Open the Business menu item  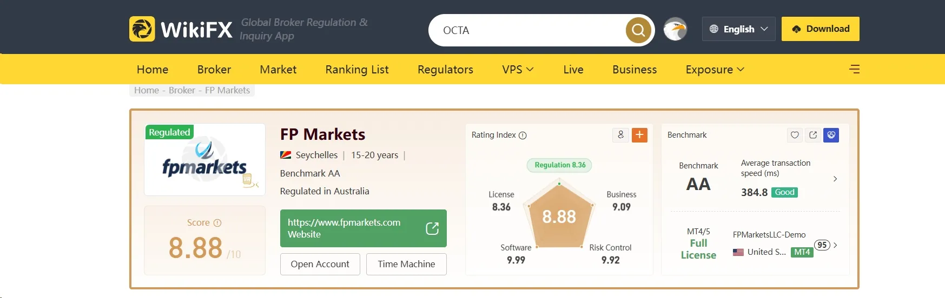[635, 70]
